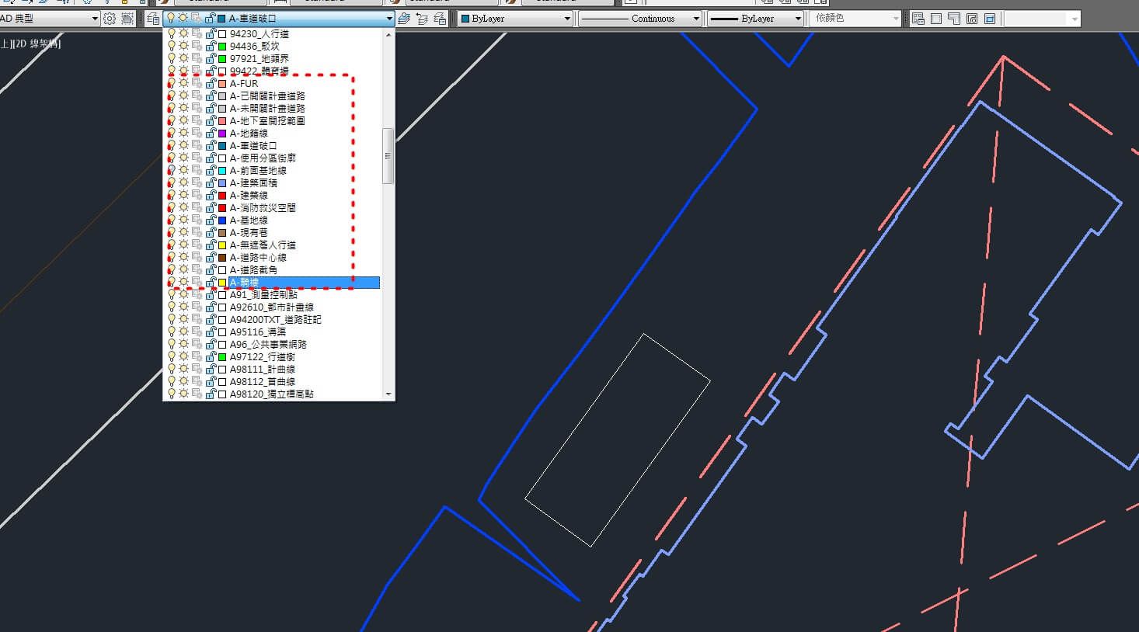Toggle lightbulb for A91_測量控制點 layer

point(172,294)
